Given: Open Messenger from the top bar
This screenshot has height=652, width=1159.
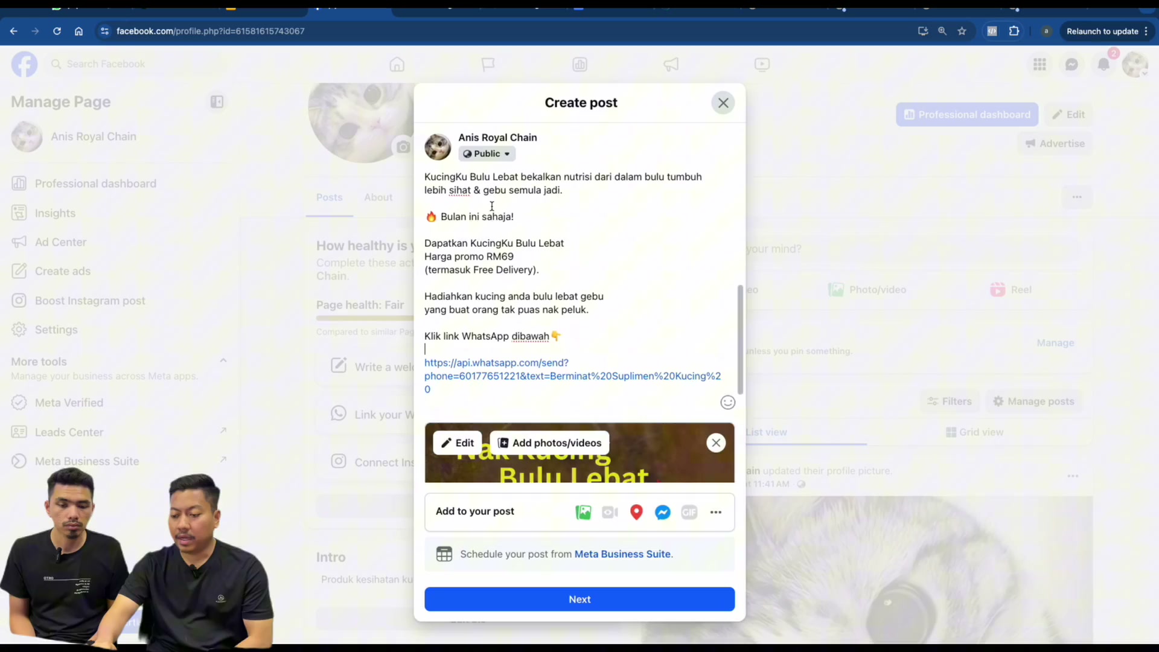Looking at the screenshot, I should tap(1071, 65).
